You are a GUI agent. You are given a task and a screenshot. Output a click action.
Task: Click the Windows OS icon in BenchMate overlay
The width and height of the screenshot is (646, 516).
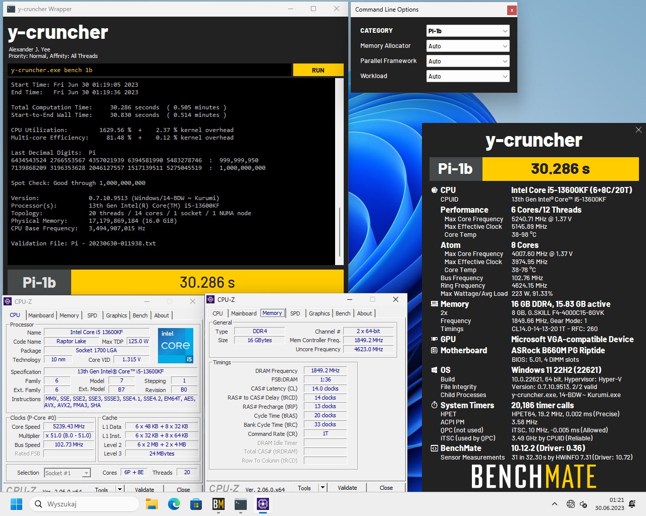(434, 370)
